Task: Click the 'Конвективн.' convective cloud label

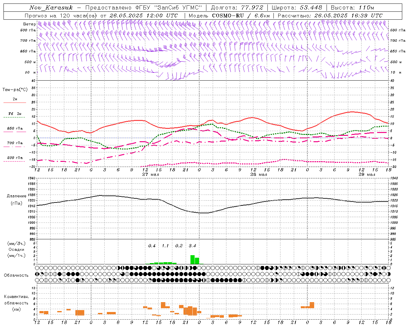Action: point(16,297)
